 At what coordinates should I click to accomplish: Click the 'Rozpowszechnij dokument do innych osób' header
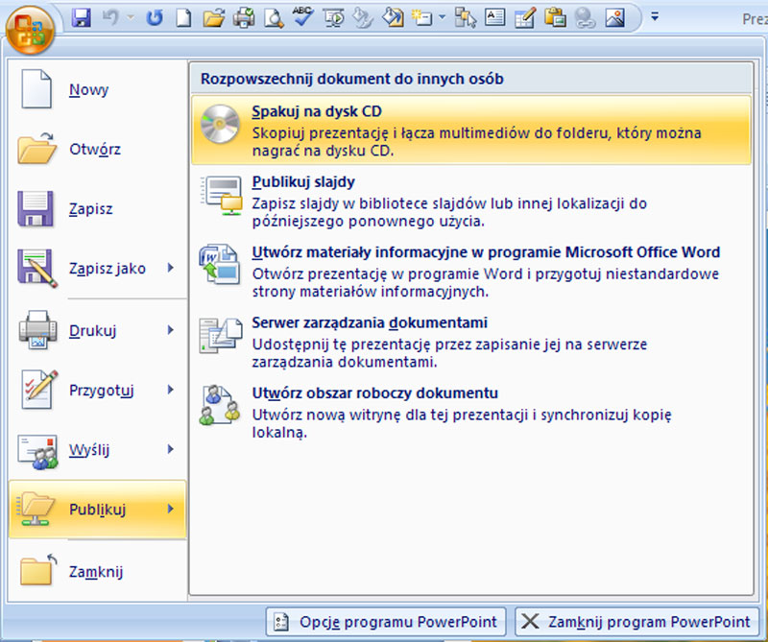(352, 79)
